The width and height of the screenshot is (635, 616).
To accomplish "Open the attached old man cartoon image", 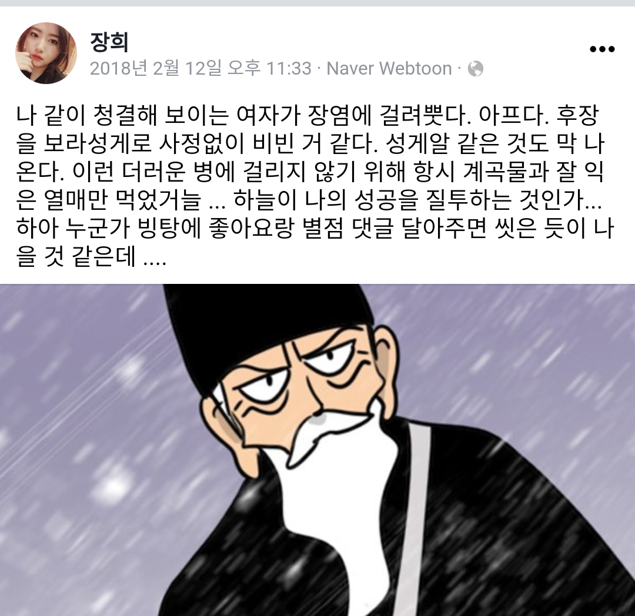I will click(x=317, y=450).
